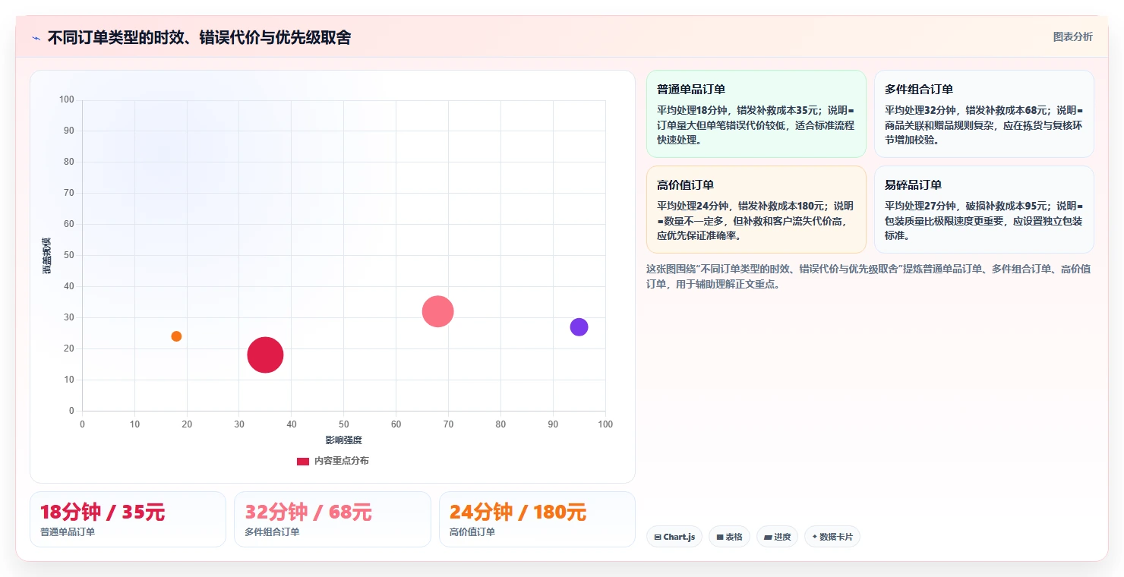Click the 进度 tag chip
1124x577 pixels.
point(777,537)
